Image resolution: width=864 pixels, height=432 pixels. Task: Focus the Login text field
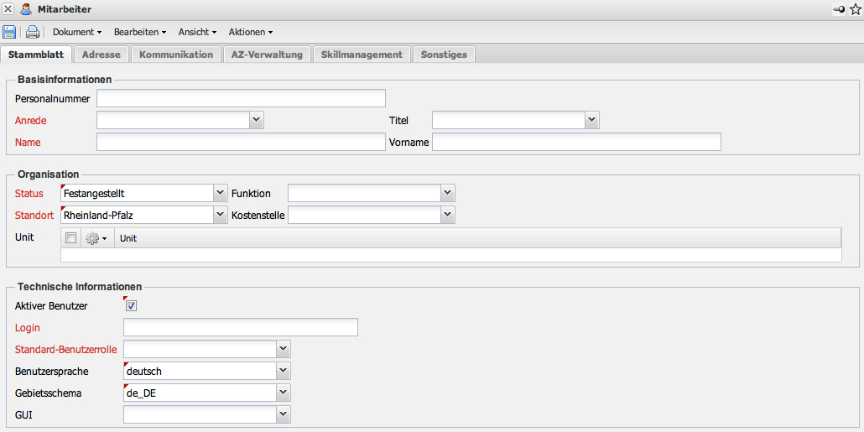click(241, 328)
